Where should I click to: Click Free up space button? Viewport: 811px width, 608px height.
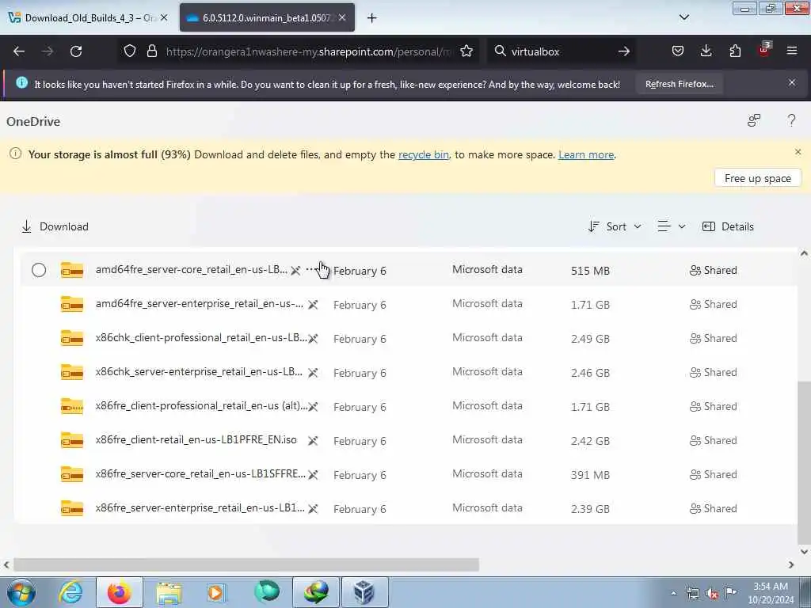point(757,178)
